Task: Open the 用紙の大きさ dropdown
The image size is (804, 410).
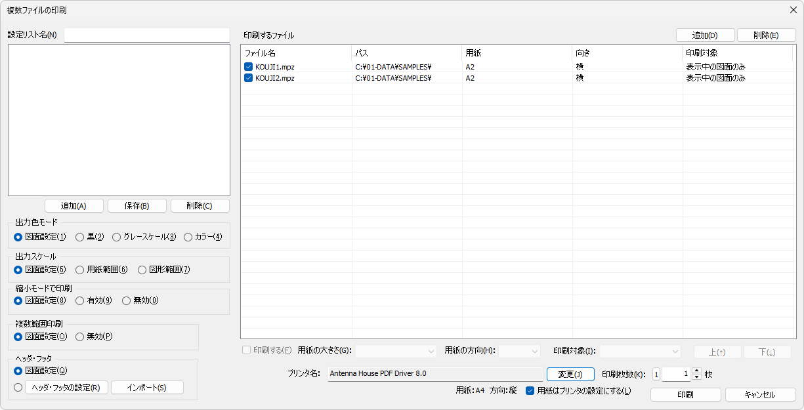Action: 396,351
